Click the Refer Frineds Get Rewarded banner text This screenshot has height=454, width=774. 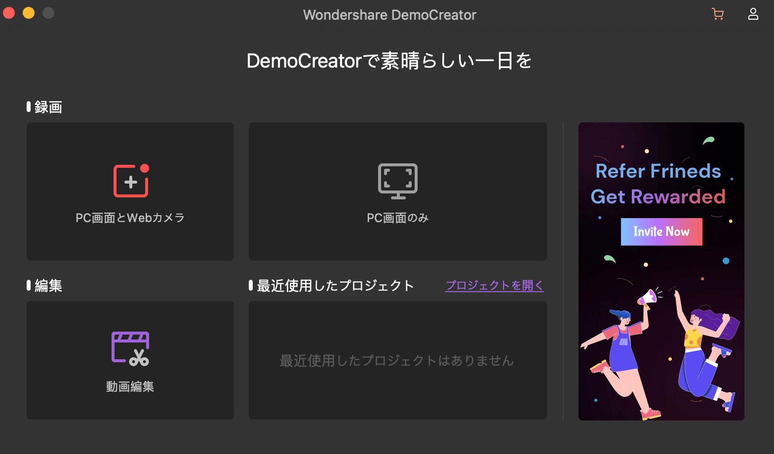coord(658,184)
